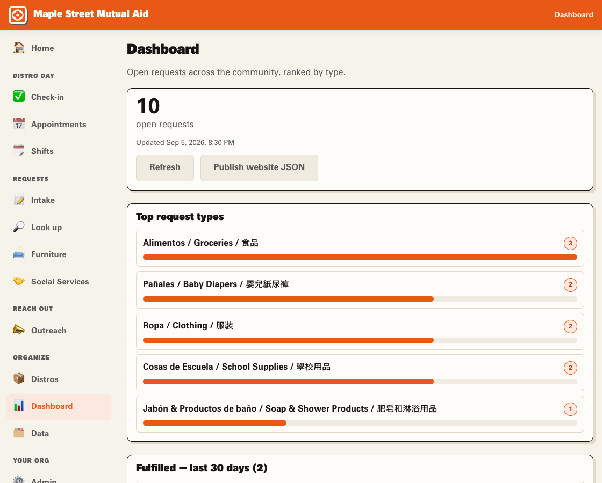This screenshot has width=602, height=483.
Task: Click the 'open requests' caption
Action: (x=164, y=124)
